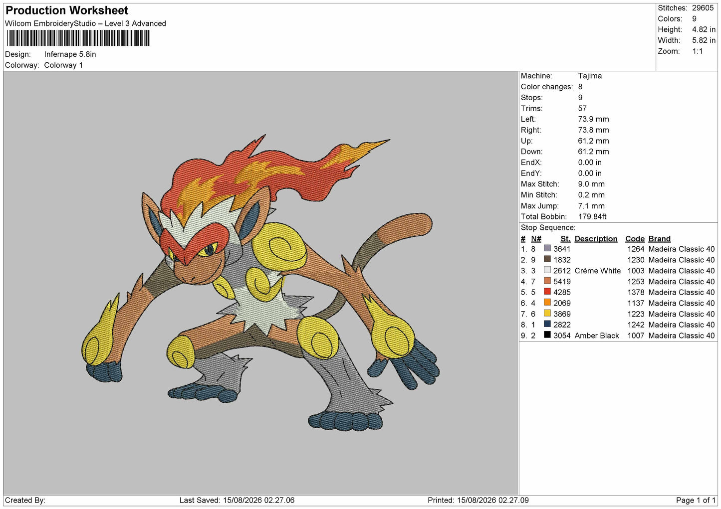This screenshot has height=509, width=721.
Task: Click the Total Bobbin value '179.84ft'
Action: click(x=592, y=216)
